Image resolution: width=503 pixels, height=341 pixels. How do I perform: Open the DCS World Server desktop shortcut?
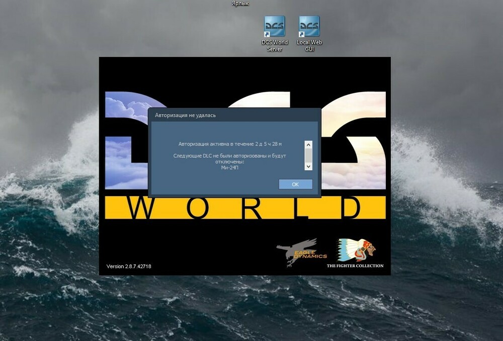point(274,33)
